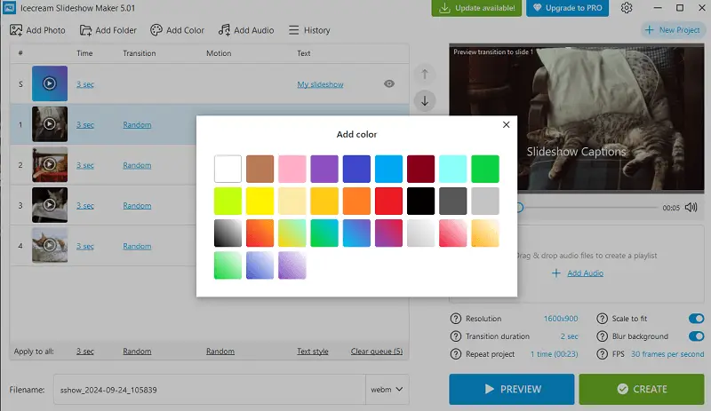711x411 pixels.
Task: Change the 1600x900 resolution value
Action: 561,319
